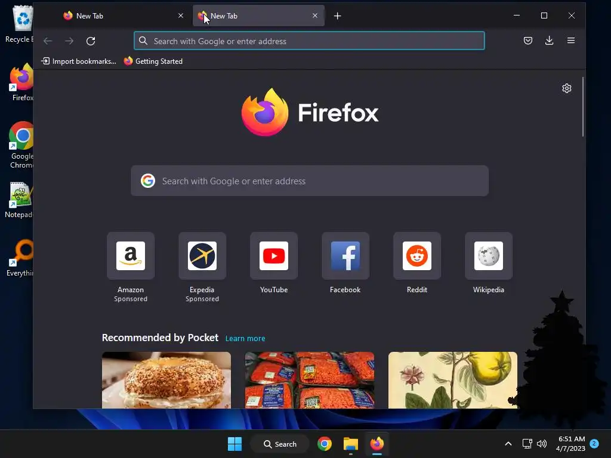Open the new tab page personalize gear
The image size is (611, 458).
567,88
